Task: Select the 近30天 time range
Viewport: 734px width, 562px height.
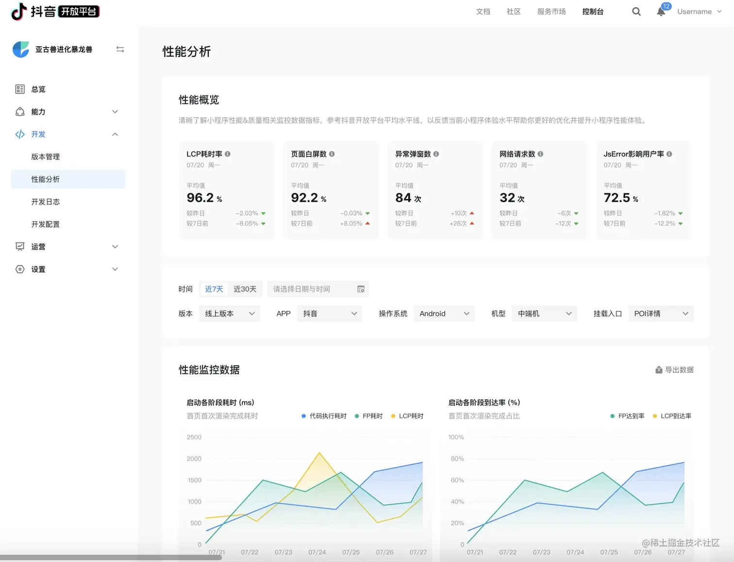Action: 245,290
